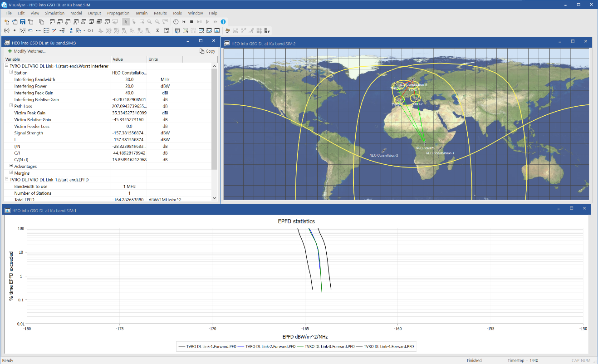Expand the Path Loss row
The width and height of the screenshot is (598, 364).
click(11, 106)
